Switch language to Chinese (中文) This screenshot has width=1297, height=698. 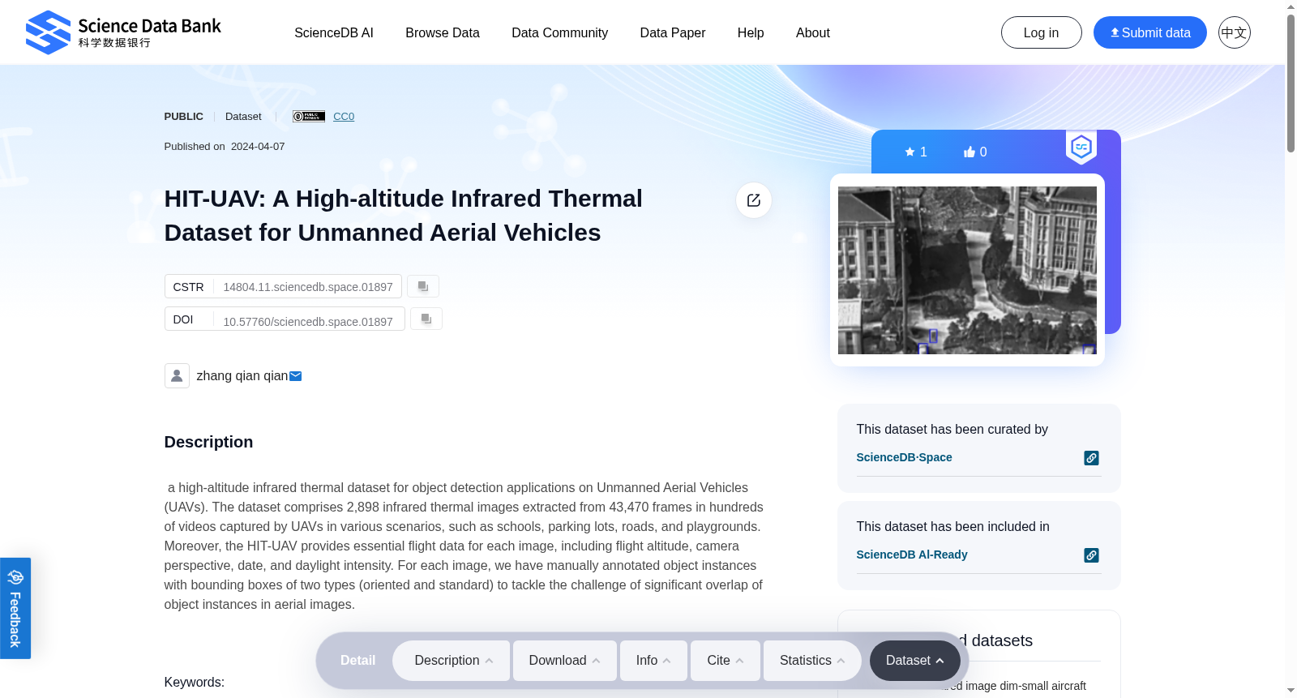1235,32
